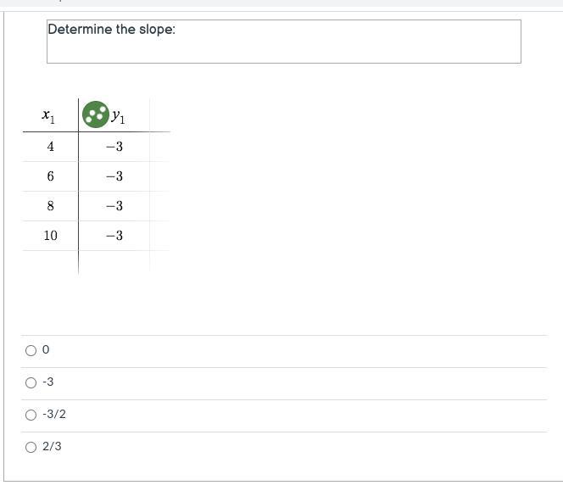
Task: Click the table cell with x value 4
Action: coord(50,147)
